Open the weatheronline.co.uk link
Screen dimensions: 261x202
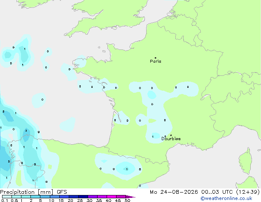[226, 198]
